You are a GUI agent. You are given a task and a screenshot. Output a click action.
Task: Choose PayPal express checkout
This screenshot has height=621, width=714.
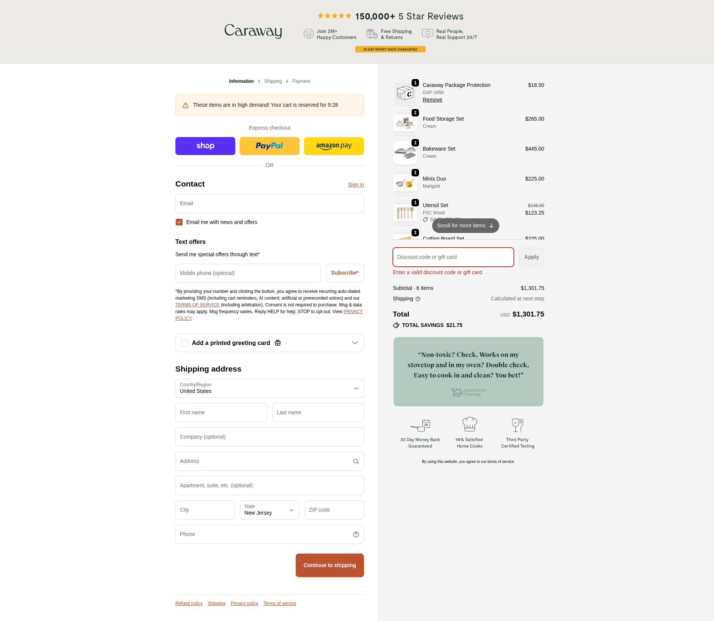click(269, 146)
